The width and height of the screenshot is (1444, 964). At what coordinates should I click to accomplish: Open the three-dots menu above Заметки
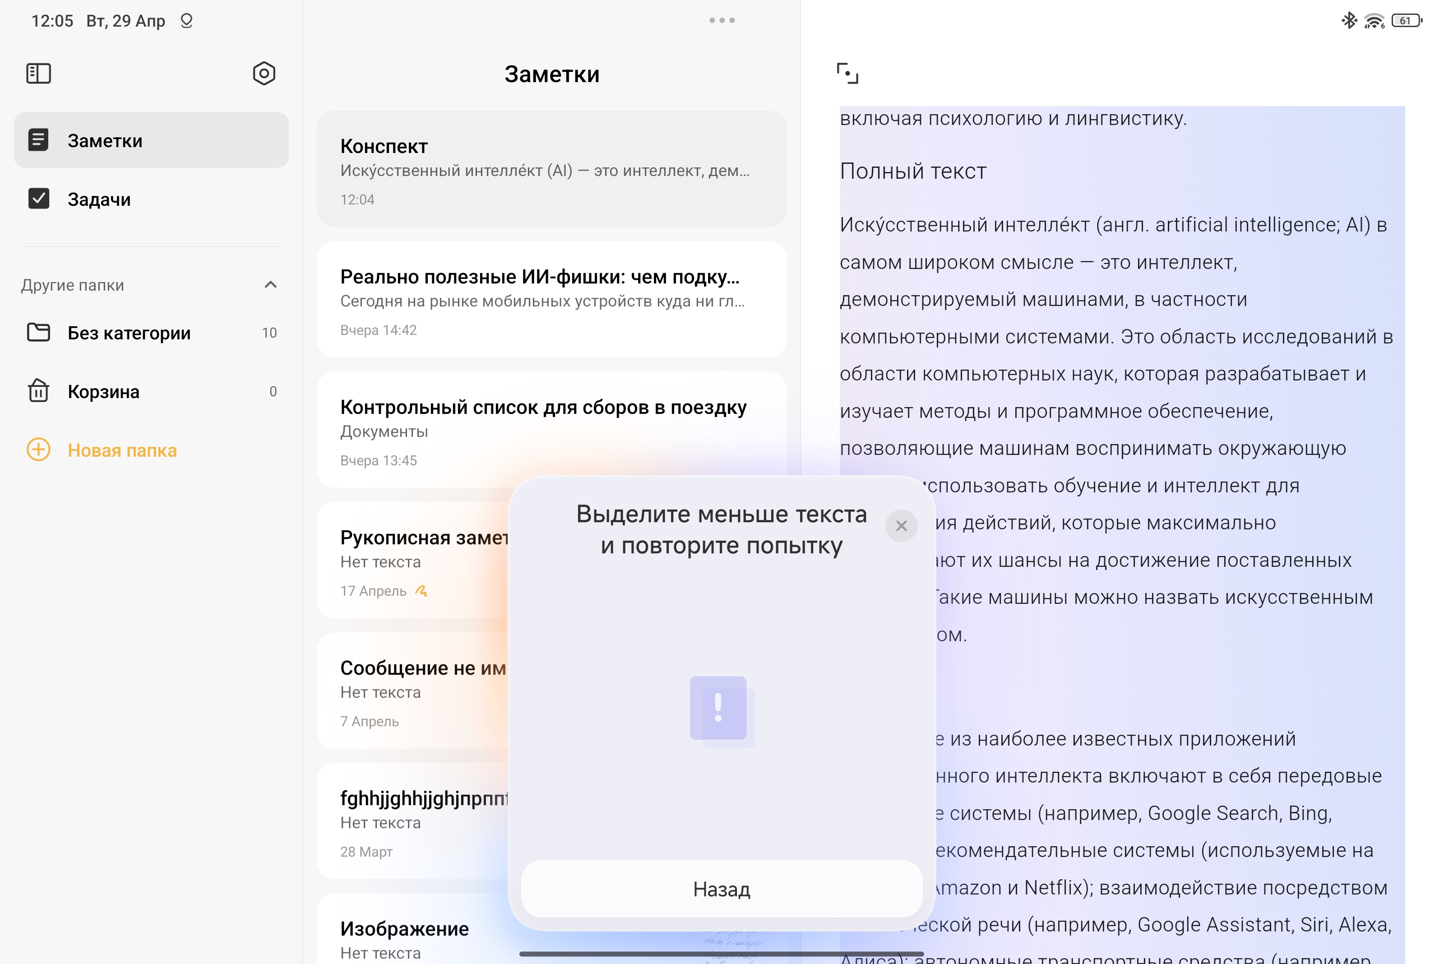722,20
